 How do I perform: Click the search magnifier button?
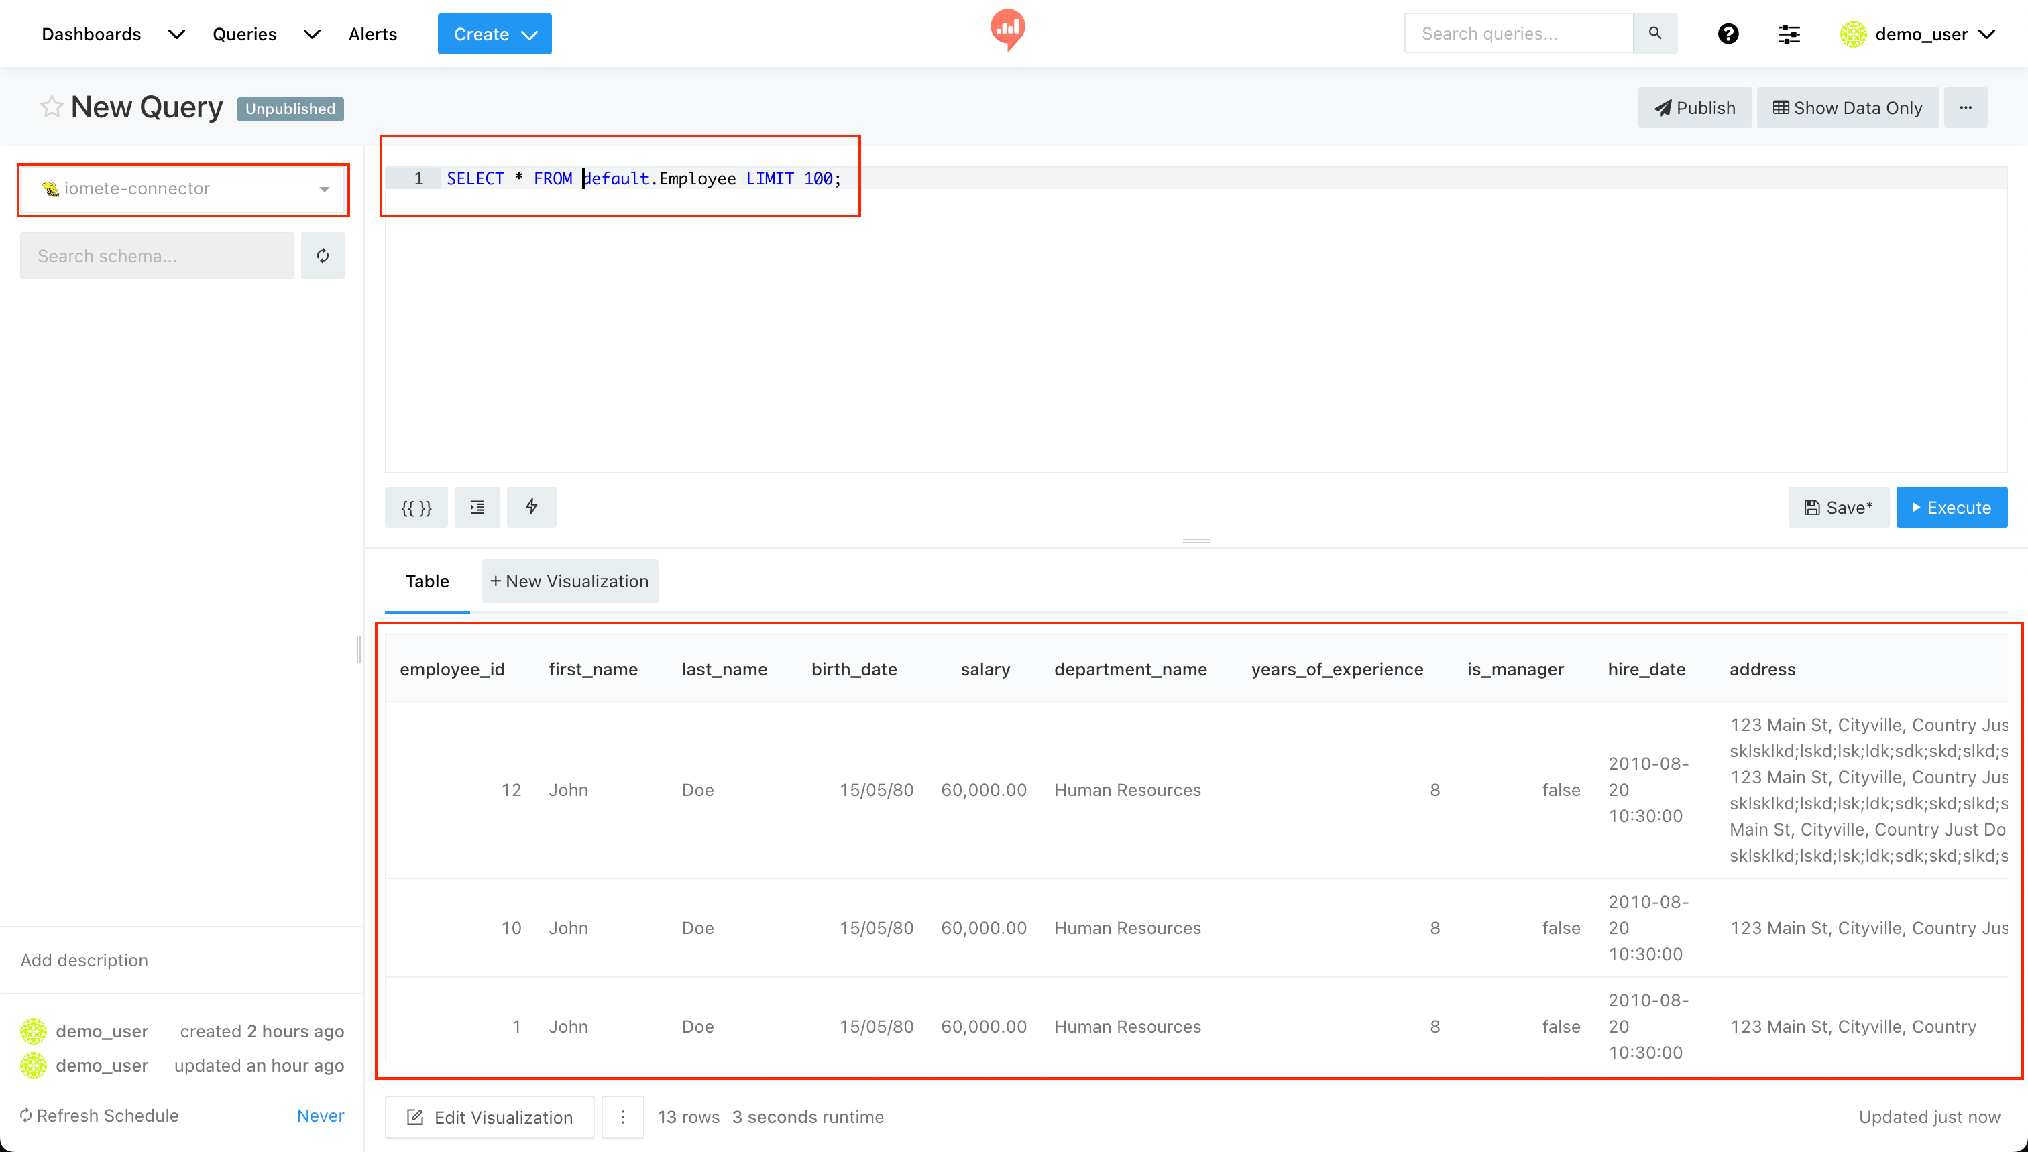(1654, 34)
